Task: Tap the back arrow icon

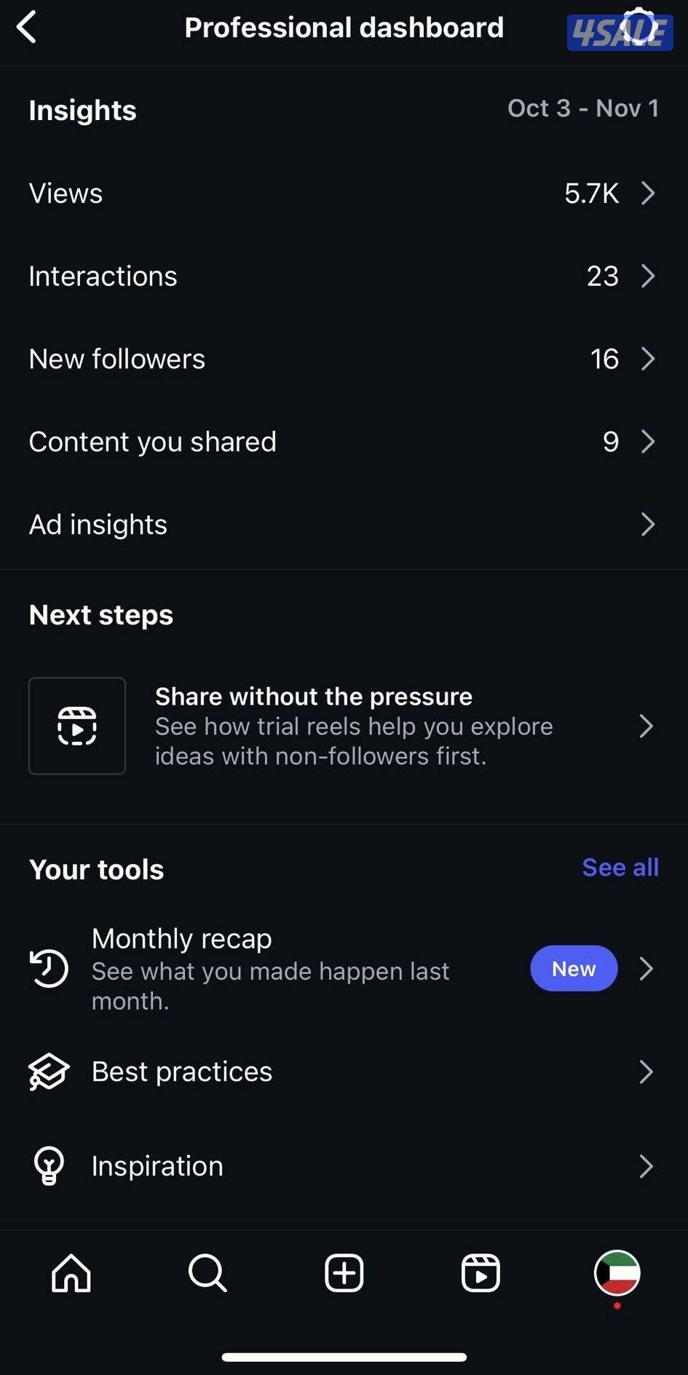Action: 27,28
